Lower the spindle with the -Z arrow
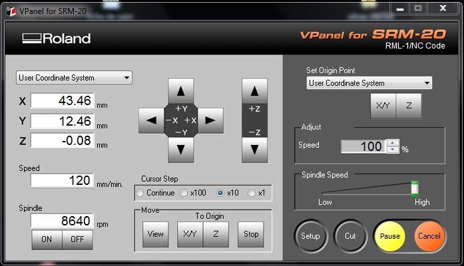 coord(254,150)
